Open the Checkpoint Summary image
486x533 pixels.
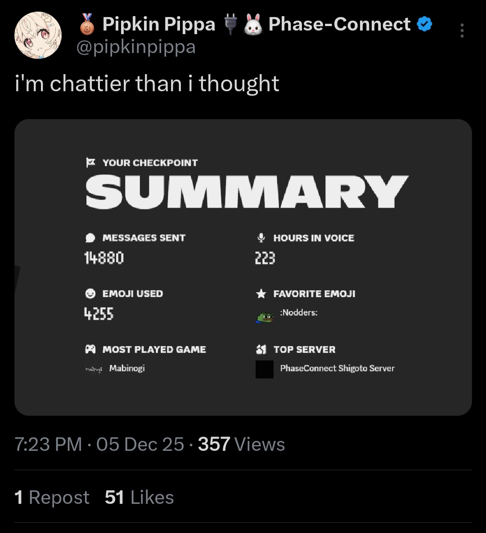click(243, 267)
